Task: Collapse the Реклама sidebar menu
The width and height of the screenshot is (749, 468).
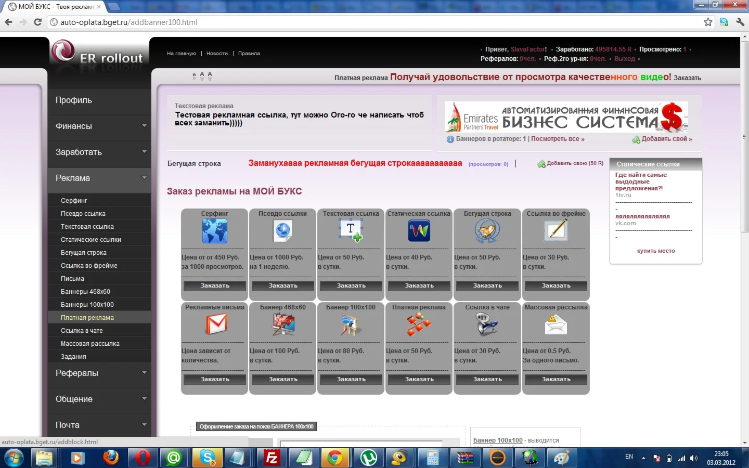Action: coord(99,178)
